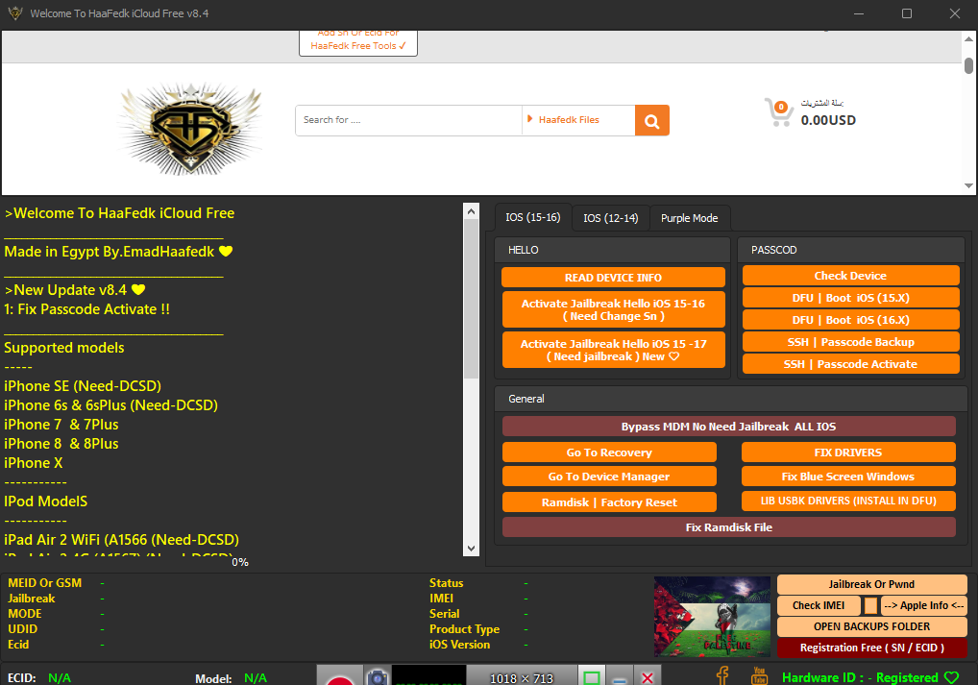The image size is (978, 685).
Task: Open the Facebook page icon
Action: point(721,675)
